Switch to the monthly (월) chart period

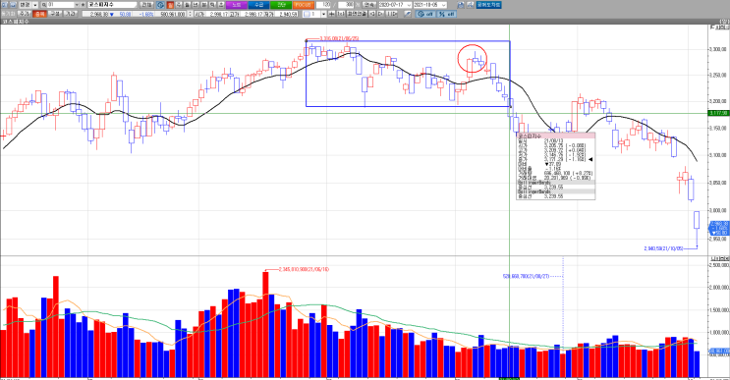click(x=187, y=5)
